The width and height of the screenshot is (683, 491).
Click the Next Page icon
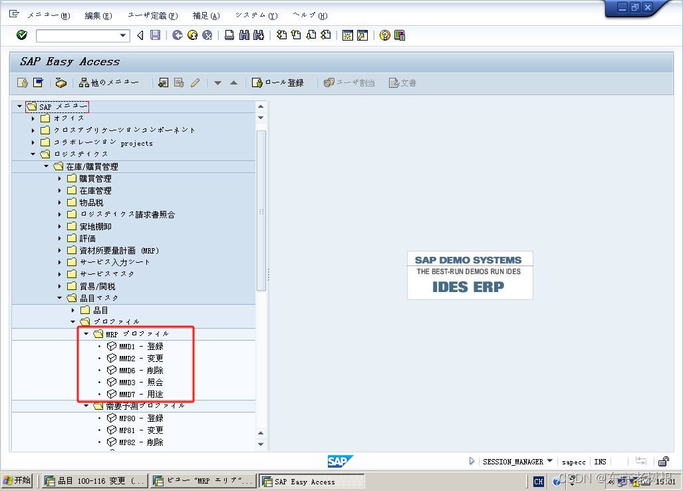click(x=311, y=35)
